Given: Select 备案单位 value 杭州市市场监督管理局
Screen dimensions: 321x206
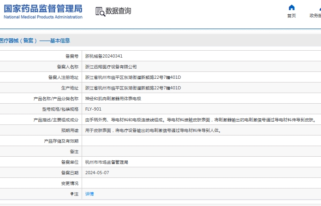Looking at the screenshot, I should 107,162.
